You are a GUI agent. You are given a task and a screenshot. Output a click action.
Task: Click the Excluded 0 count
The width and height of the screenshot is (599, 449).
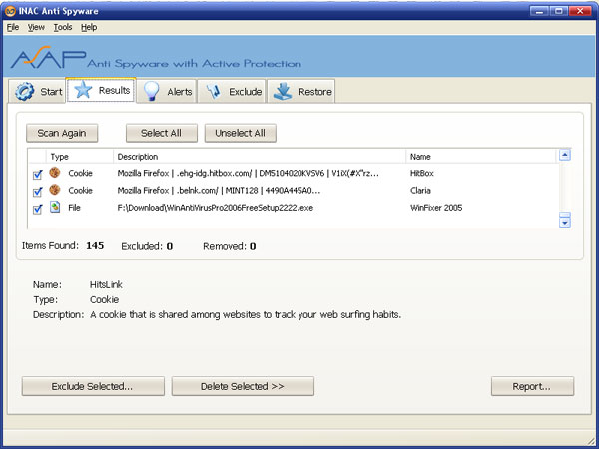click(170, 246)
